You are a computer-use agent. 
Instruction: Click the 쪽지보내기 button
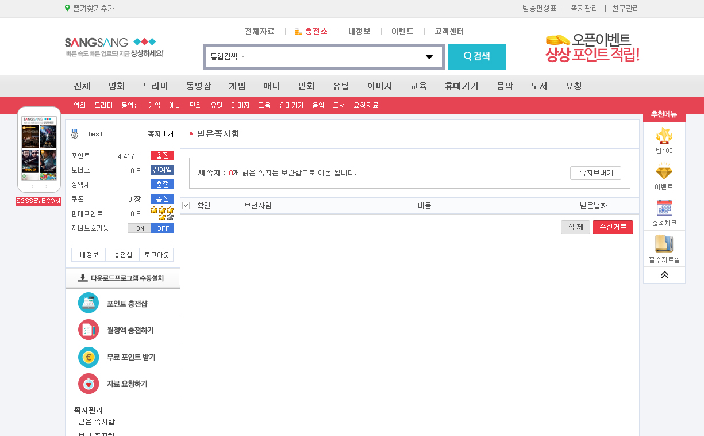point(595,173)
